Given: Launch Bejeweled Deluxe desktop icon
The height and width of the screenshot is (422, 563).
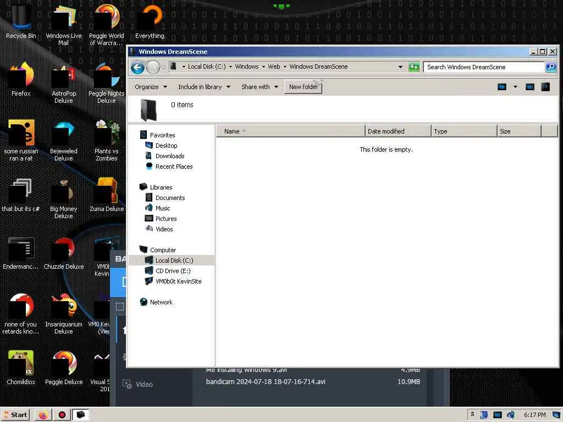Looking at the screenshot, I should (64, 140).
